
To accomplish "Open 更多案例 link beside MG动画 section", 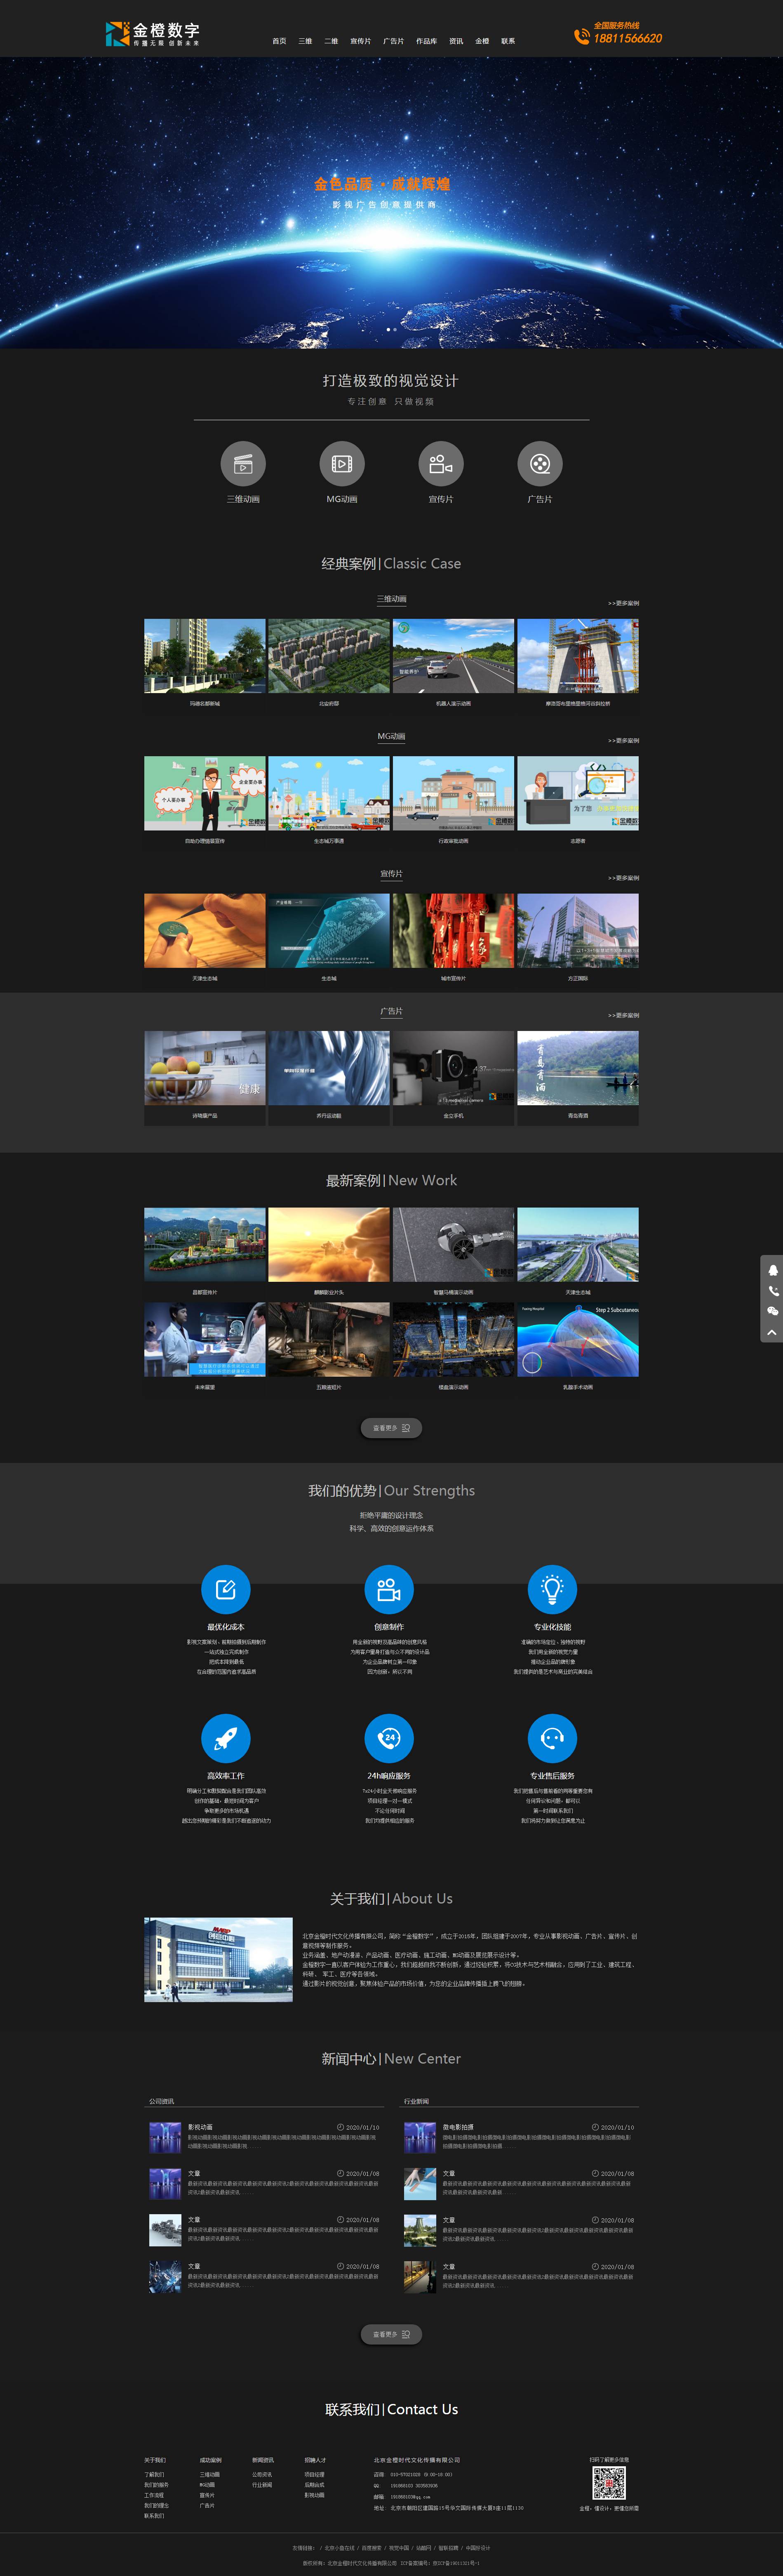I will tap(623, 741).
